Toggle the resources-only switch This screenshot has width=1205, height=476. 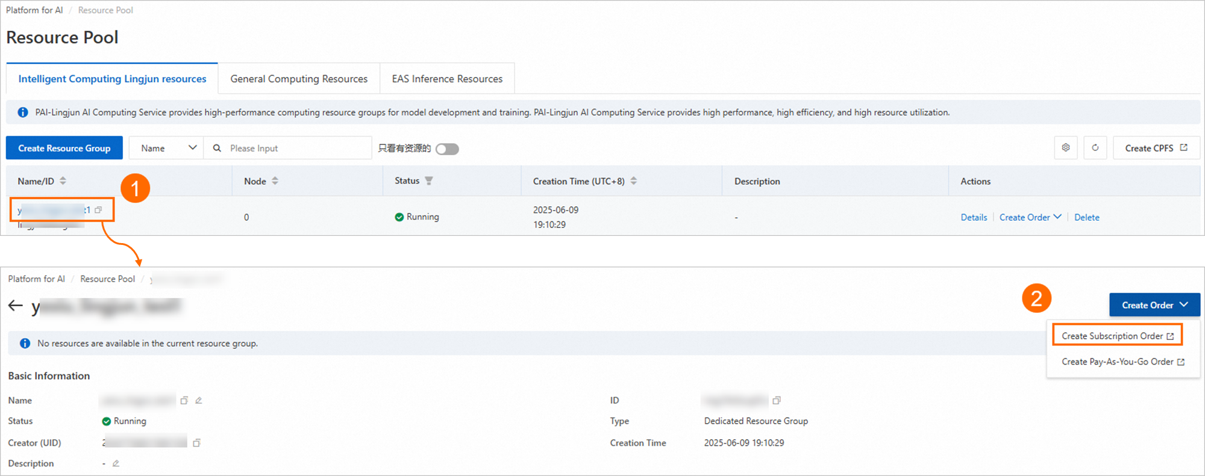pos(447,149)
